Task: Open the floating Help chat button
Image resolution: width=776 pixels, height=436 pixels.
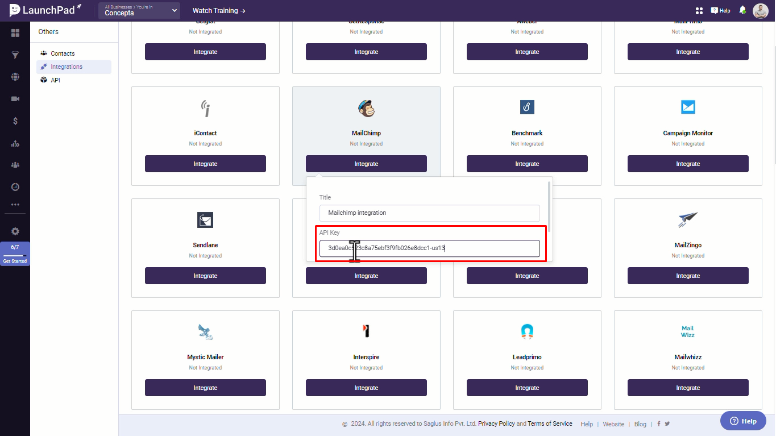Action: click(x=743, y=421)
